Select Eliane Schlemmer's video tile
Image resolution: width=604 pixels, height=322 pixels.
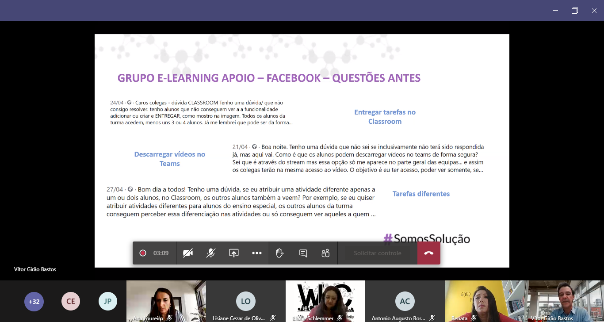click(x=325, y=301)
